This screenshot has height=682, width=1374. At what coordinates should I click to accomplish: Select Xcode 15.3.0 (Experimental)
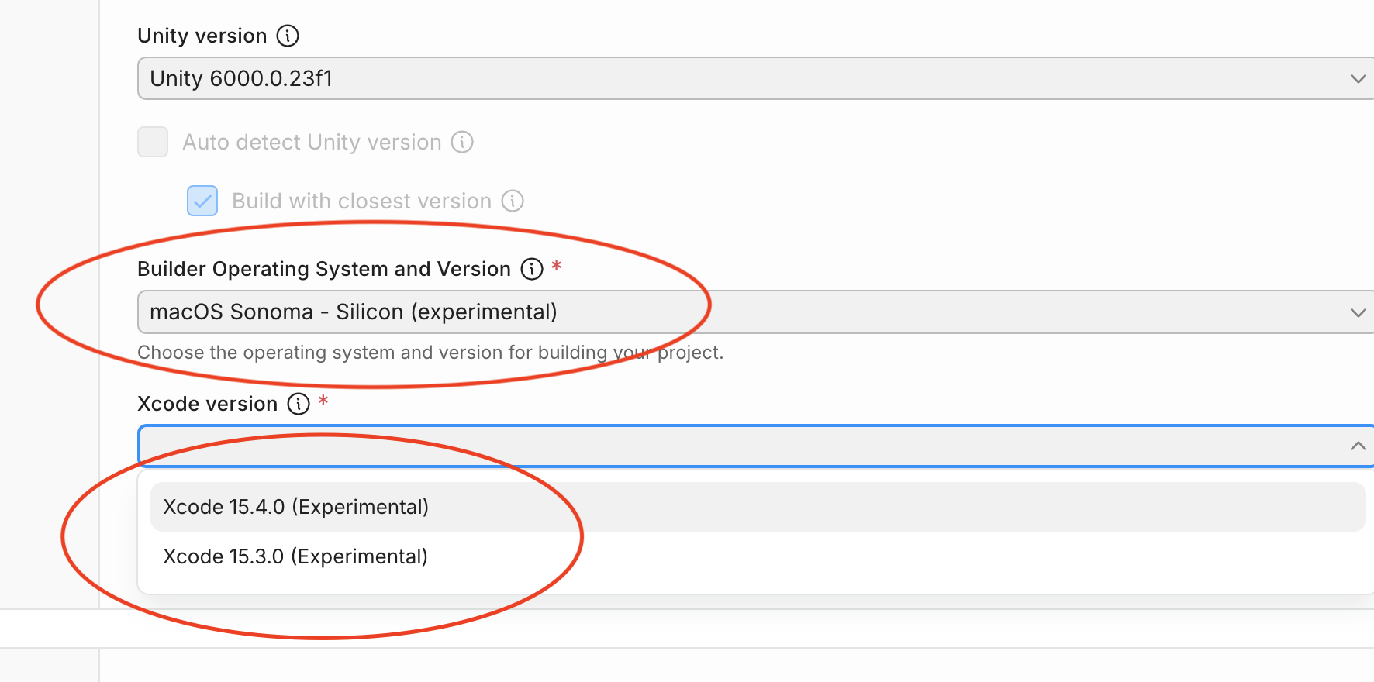coord(295,556)
